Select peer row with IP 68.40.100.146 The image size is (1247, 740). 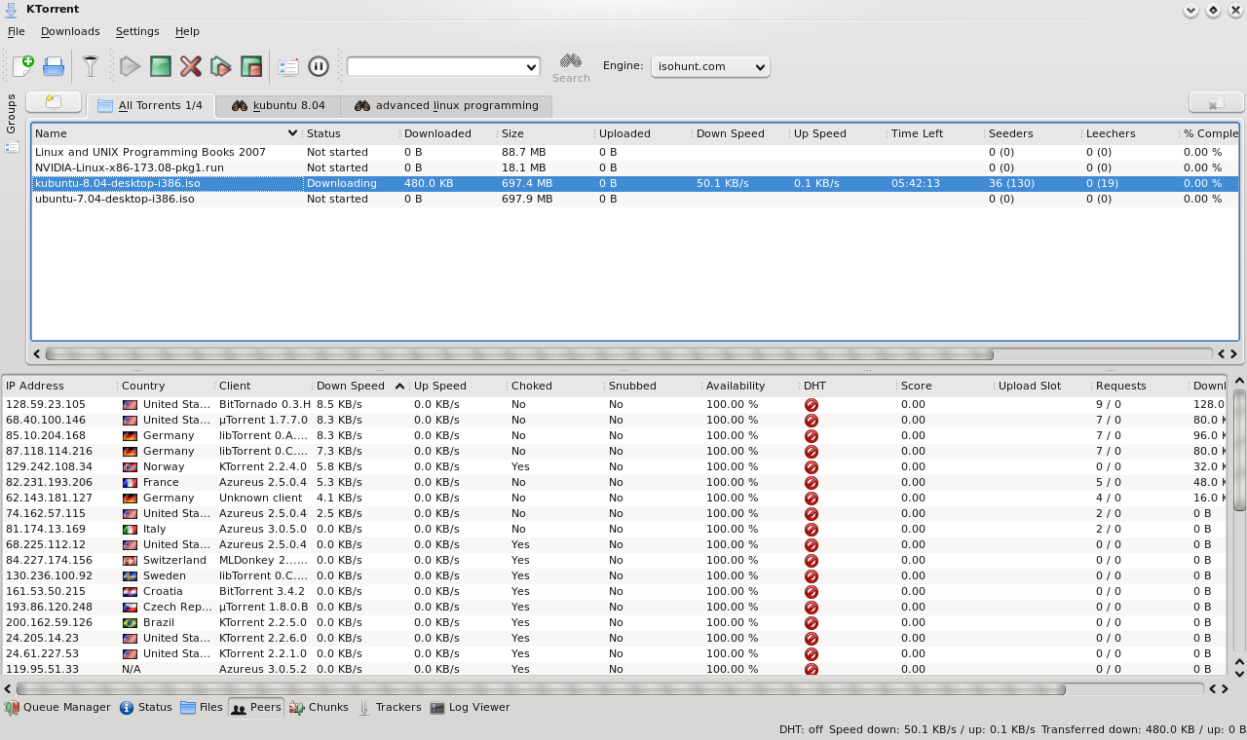click(615, 420)
